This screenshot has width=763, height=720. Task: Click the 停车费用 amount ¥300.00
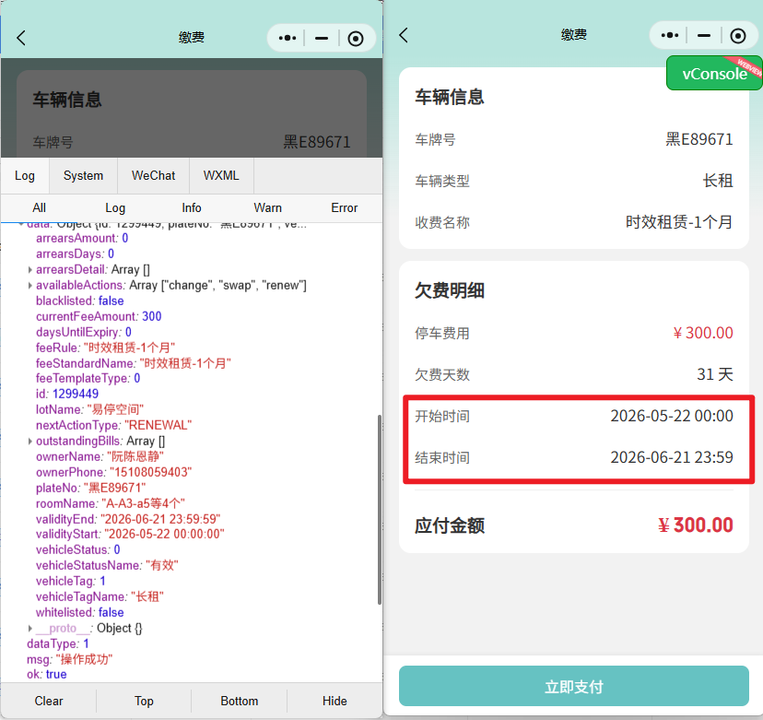703,333
